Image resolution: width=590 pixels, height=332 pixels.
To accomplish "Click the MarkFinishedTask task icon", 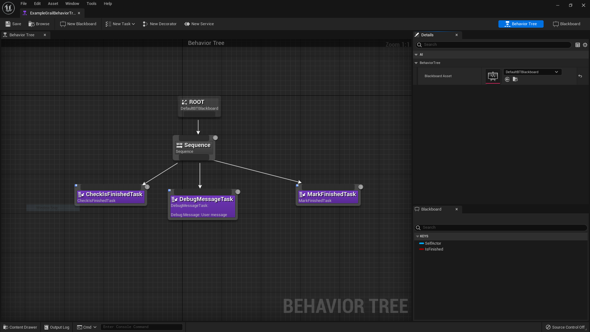I will click(302, 195).
